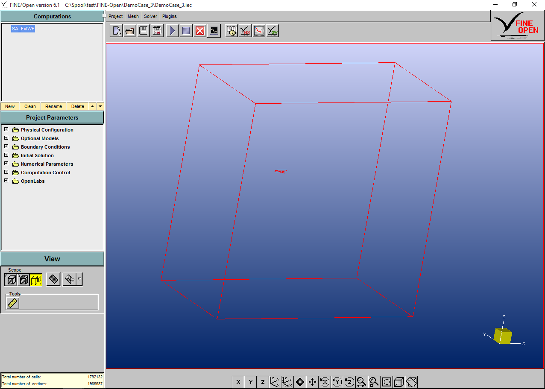Viewport: 545px width, 389px height.
Task: Move computation up with arrow button
Action: 93,106
